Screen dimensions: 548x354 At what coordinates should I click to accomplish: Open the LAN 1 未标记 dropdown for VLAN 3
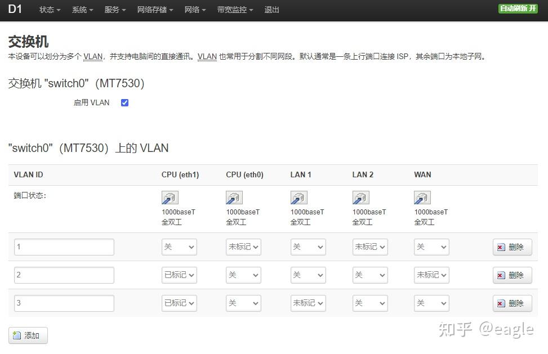pos(308,303)
